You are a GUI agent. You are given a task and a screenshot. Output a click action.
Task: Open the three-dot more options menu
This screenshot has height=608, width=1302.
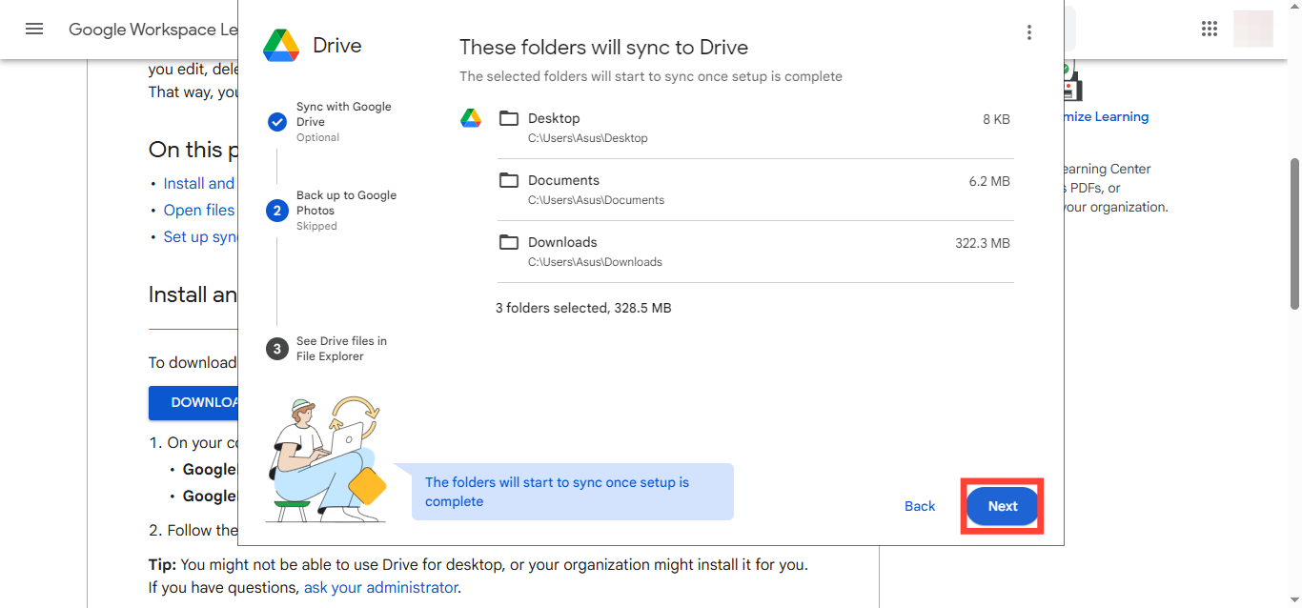(1028, 32)
